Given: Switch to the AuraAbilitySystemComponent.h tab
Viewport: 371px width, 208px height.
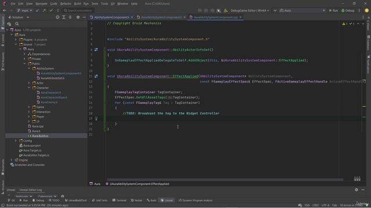Looking at the screenshot, I should coord(161,17).
